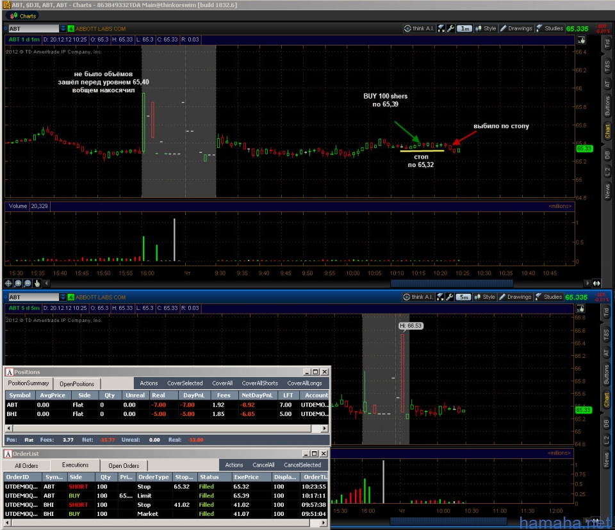Open share/edit studies icon in upper chart toolbar
This screenshot has height=530, width=615.
pyautogui.click(x=441, y=28)
